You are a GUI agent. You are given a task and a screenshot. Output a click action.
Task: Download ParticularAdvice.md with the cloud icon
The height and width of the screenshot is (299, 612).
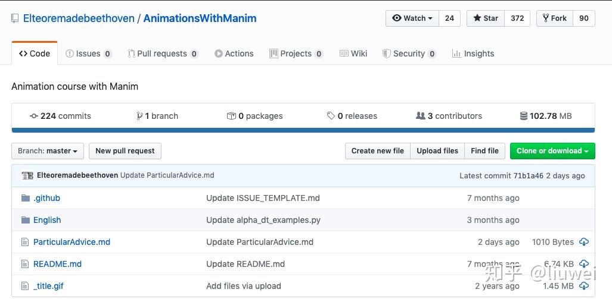(x=584, y=242)
